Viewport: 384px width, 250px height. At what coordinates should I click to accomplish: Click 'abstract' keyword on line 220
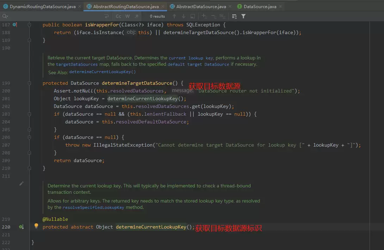point(82,227)
